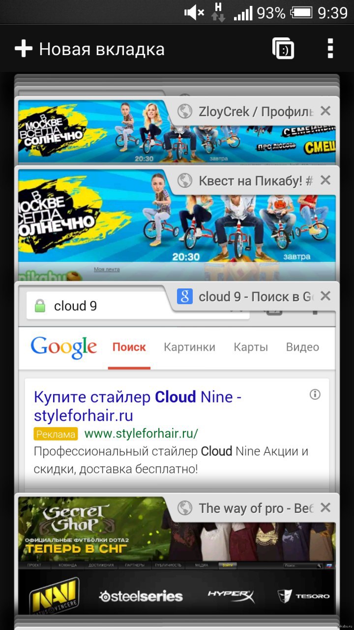Select the Картинки search category
The width and height of the screenshot is (354, 630).
pyautogui.click(x=189, y=347)
